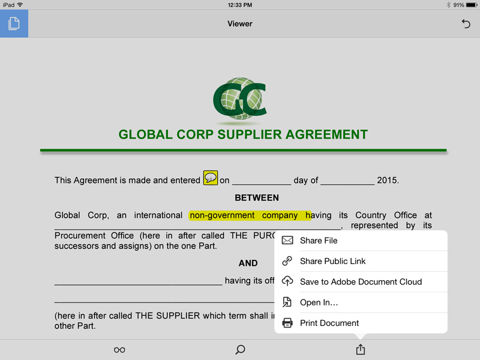
Task: Tap the words 'This Agreement is made'
Action: [103, 181]
